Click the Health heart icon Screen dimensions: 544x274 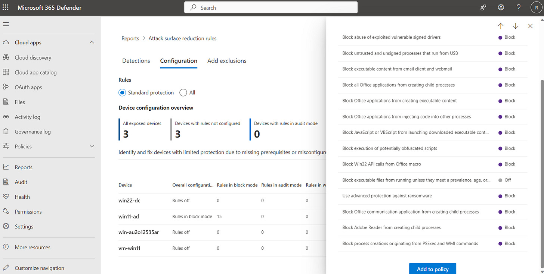(x=6, y=197)
